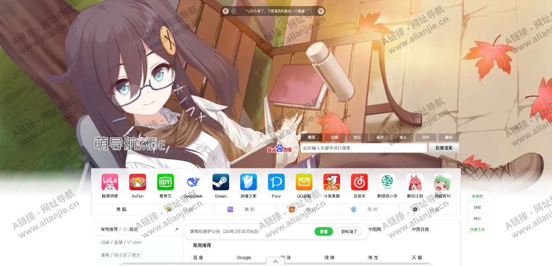Open the bilibili shortcut icon

(x=110, y=182)
